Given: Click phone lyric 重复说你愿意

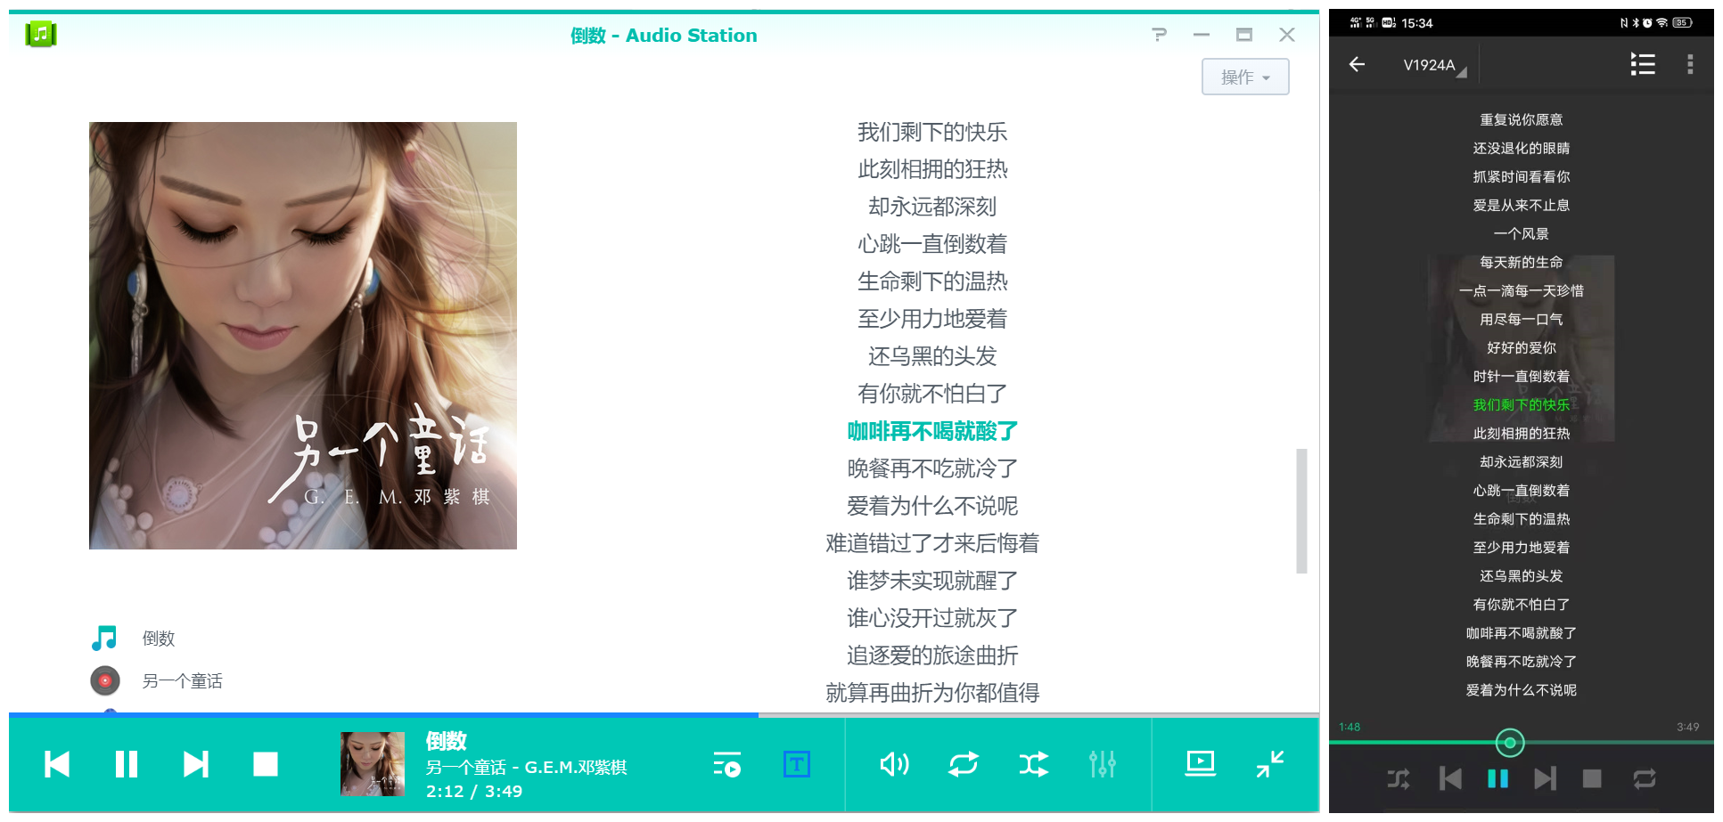Looking at the screenshot, I should [1522, 119].
